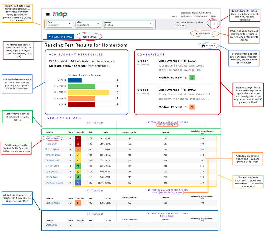
Task: Click the Home link in the header
Action: point(174,16)
